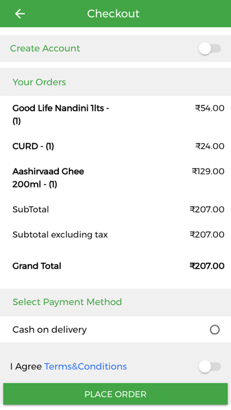The height and width of the screenshot is (410, 231).
Task: Open the Terms&Conditions link
Action: coord(85,366)
